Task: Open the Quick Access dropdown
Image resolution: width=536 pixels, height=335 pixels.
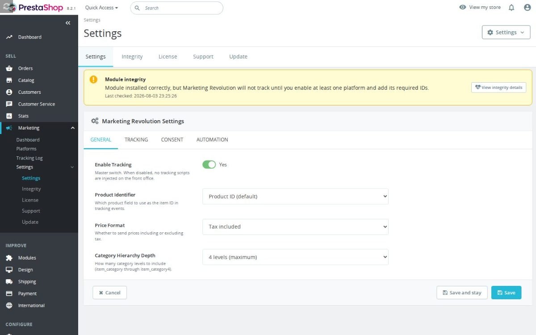Action: pos(102,8)
